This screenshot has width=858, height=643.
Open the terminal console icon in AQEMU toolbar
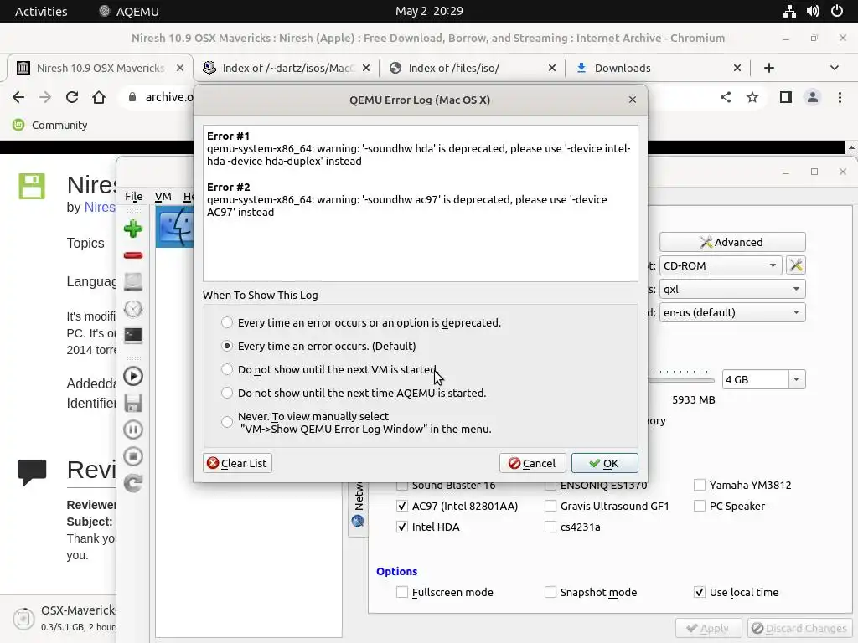click(x=133, y=335)
